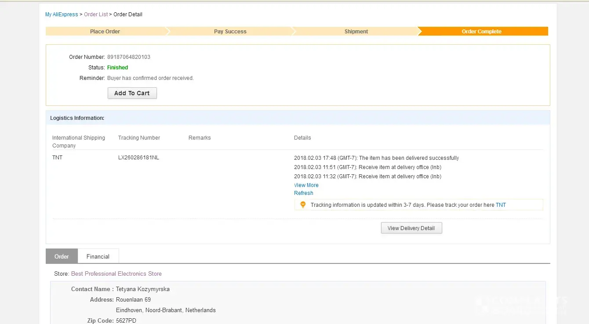Image resolution: width=589 pixels, height=324 pixels.
Task: Click the order number 89187064820103
Action: 129,57
